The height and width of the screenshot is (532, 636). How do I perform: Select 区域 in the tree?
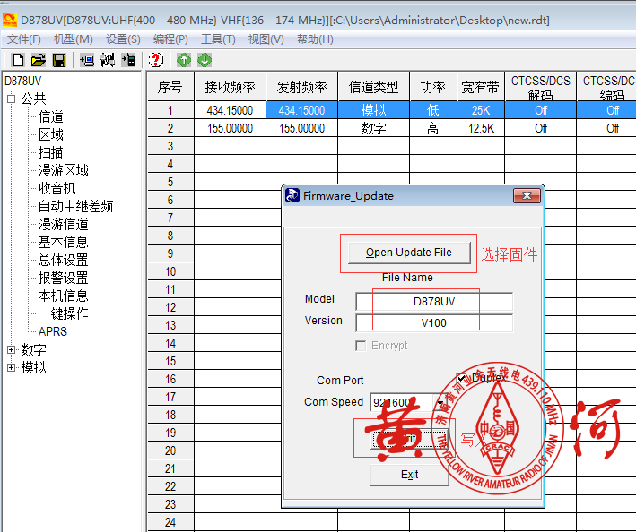pos(51,134)
